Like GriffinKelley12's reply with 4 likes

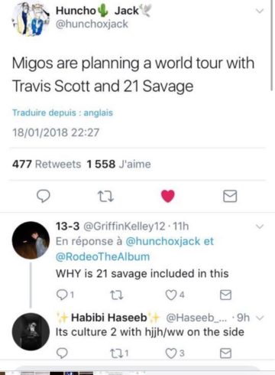pyautogui.click(x=174, y=295)
